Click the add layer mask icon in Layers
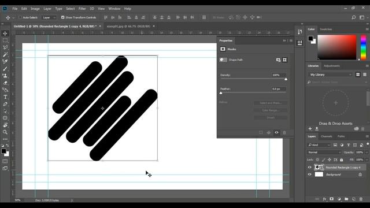370x208 pixels. (331, 199)
